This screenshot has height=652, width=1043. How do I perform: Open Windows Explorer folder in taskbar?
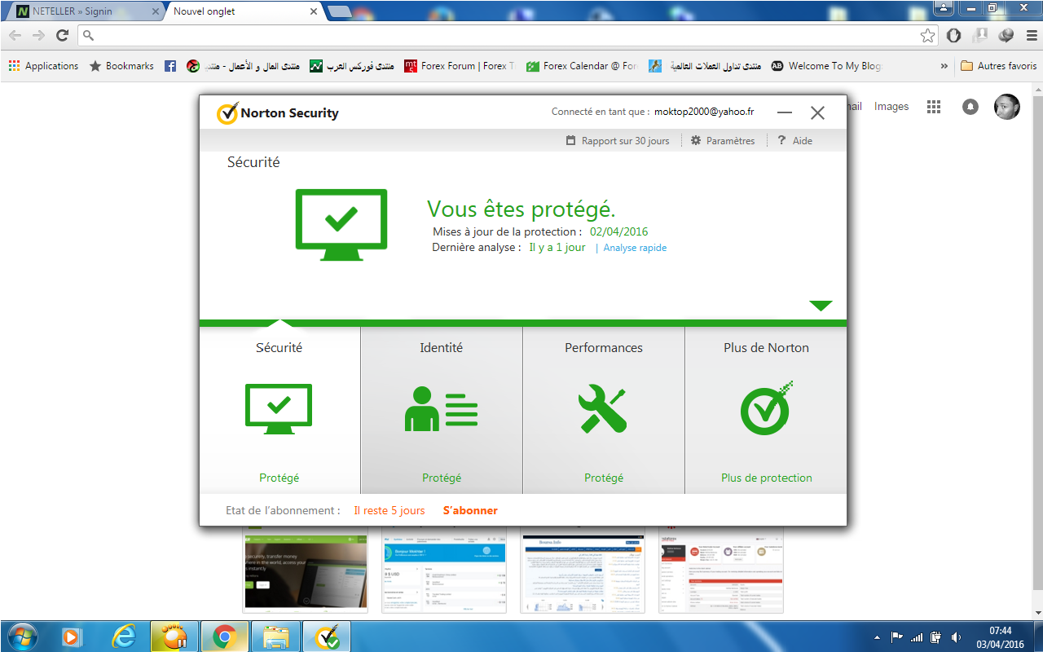click(276, 637)
